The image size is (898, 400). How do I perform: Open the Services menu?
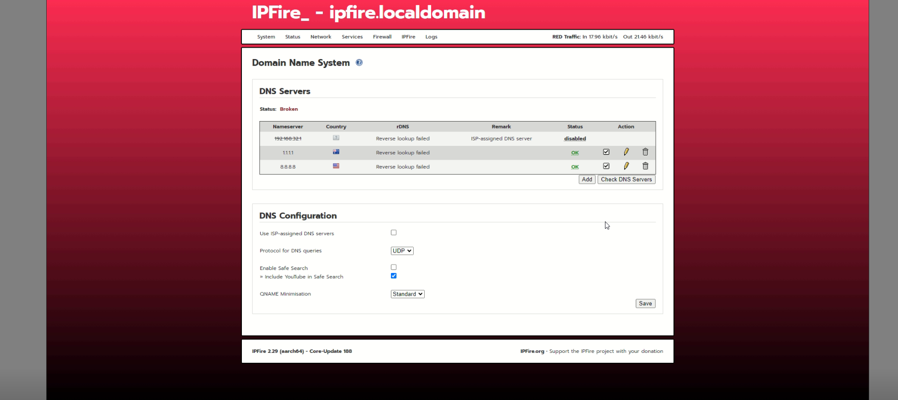pos(352,37)
